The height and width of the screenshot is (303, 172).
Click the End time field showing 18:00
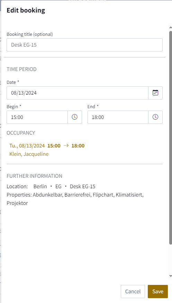coord(118,117)
